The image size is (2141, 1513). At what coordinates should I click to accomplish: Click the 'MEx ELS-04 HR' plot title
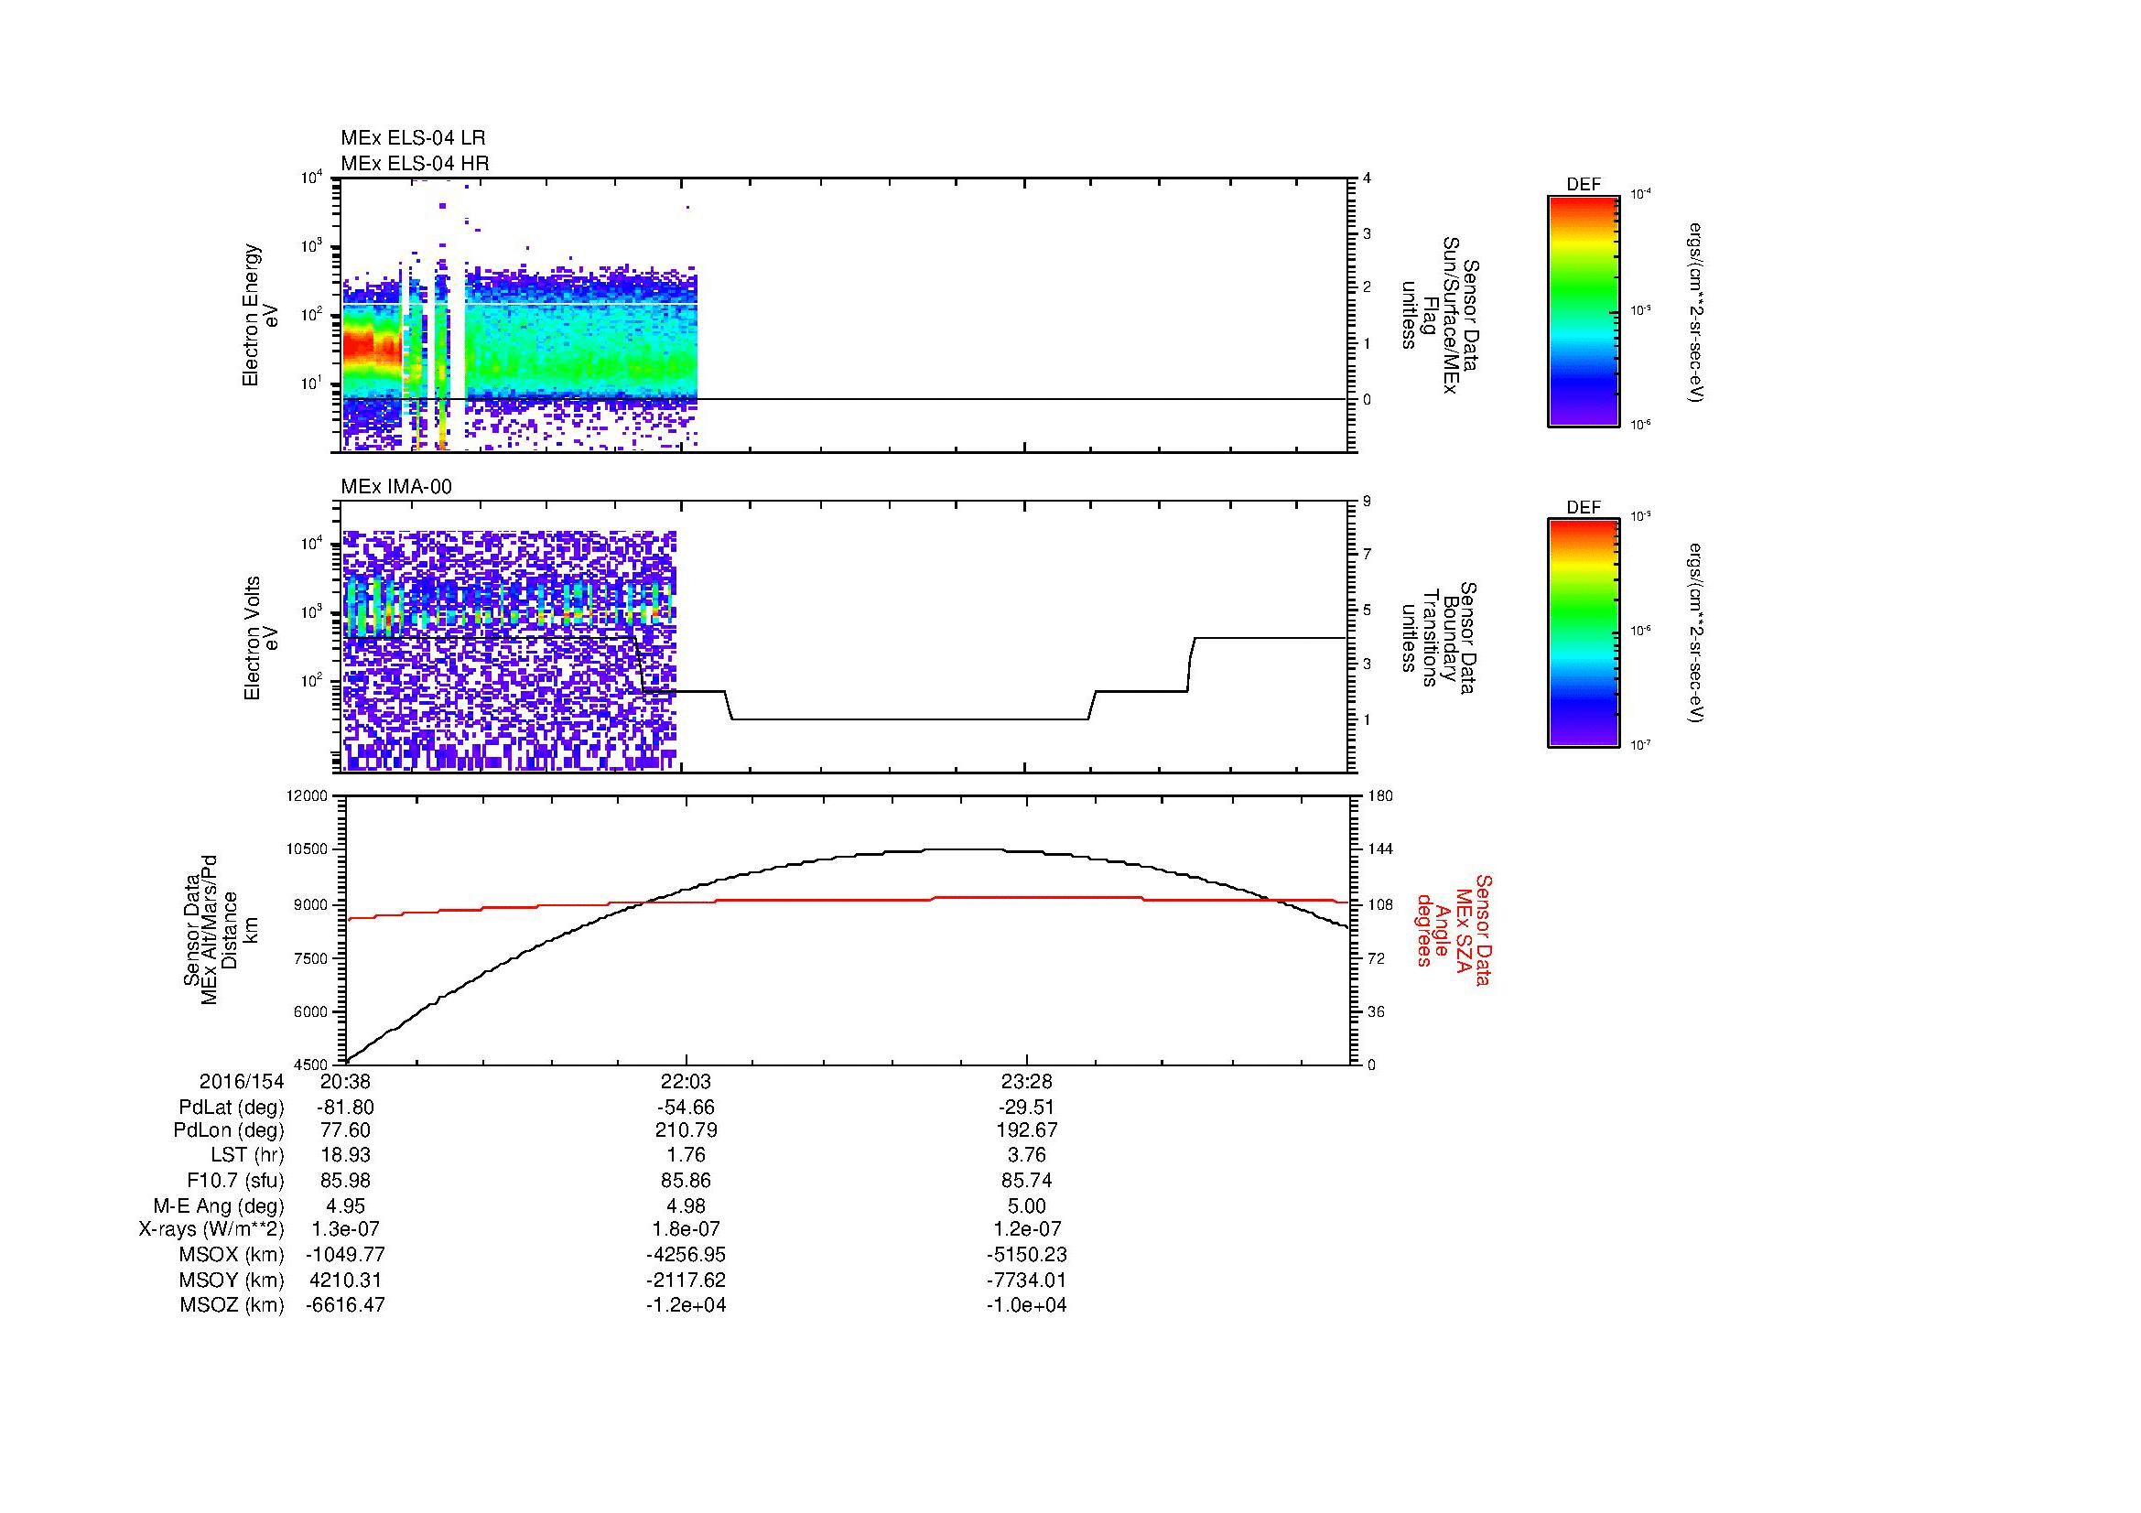point(415,163)
